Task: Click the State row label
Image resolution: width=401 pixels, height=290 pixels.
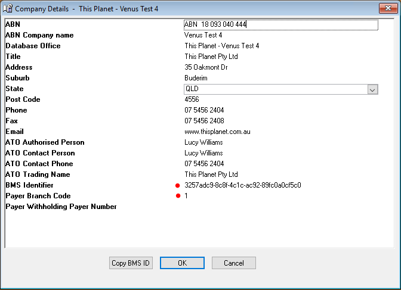Action: tap(14, 89)
